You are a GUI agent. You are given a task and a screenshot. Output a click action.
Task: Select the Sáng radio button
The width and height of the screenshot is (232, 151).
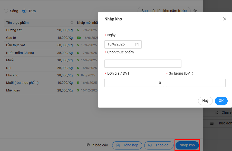click(6, 11)
